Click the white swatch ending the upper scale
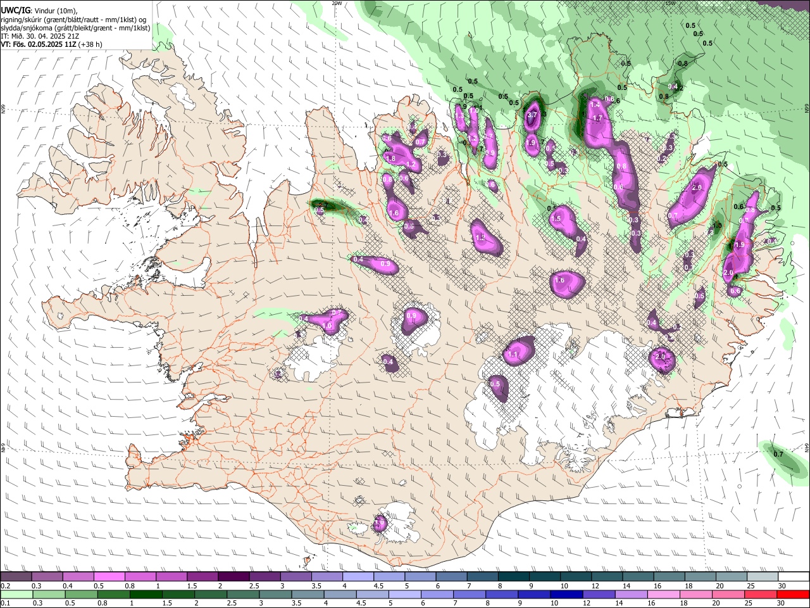The width and height of the screenshot is (810, 608). tap(794, 576)
